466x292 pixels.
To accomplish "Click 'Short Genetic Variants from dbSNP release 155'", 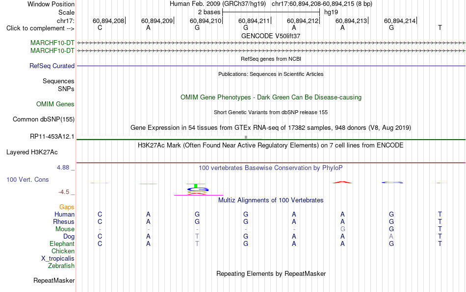I will tap(271, 112).
